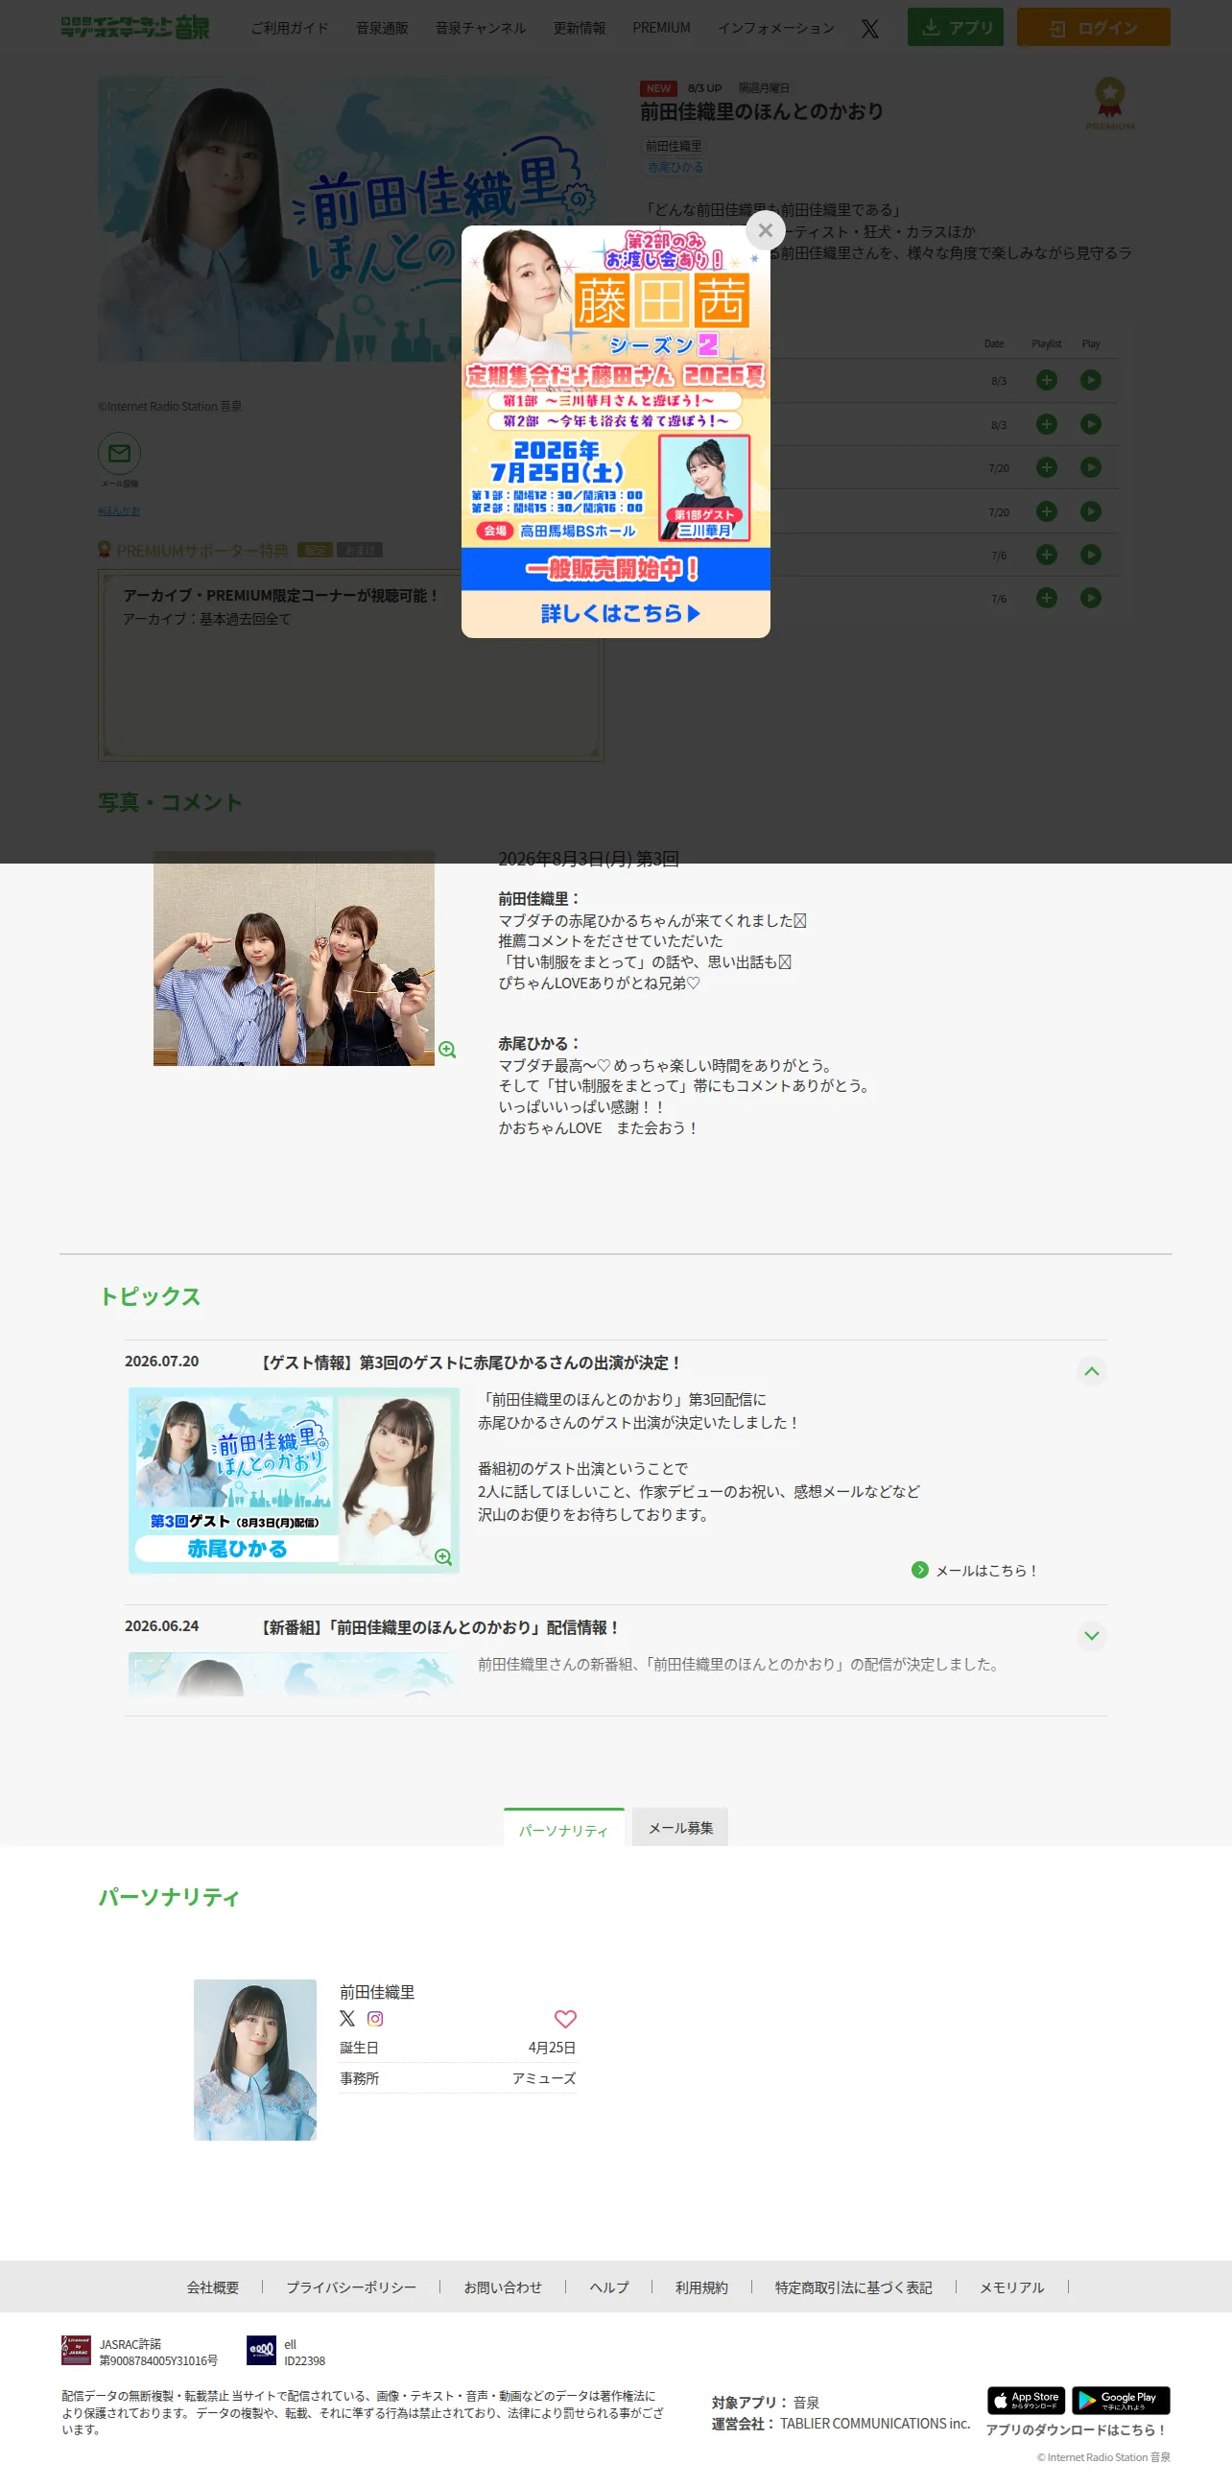Play the first 7/6 episode
Screen dimensions: 1232x2488
(x=1091, y=555)
